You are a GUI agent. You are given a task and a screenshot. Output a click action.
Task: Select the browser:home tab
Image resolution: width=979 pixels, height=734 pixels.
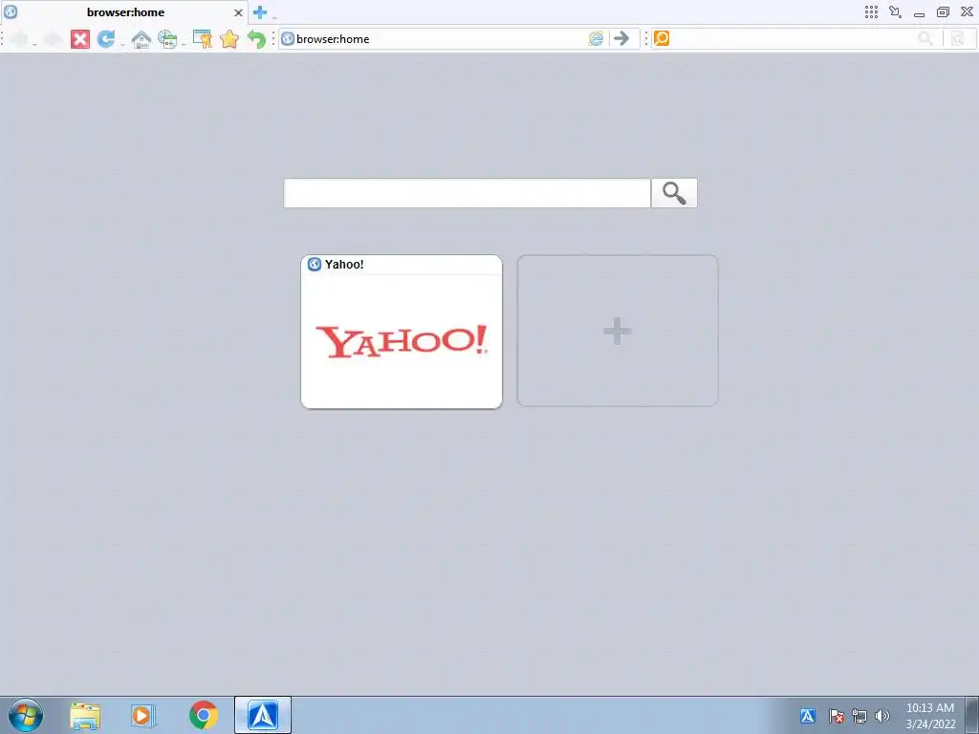tap(125, 12)
